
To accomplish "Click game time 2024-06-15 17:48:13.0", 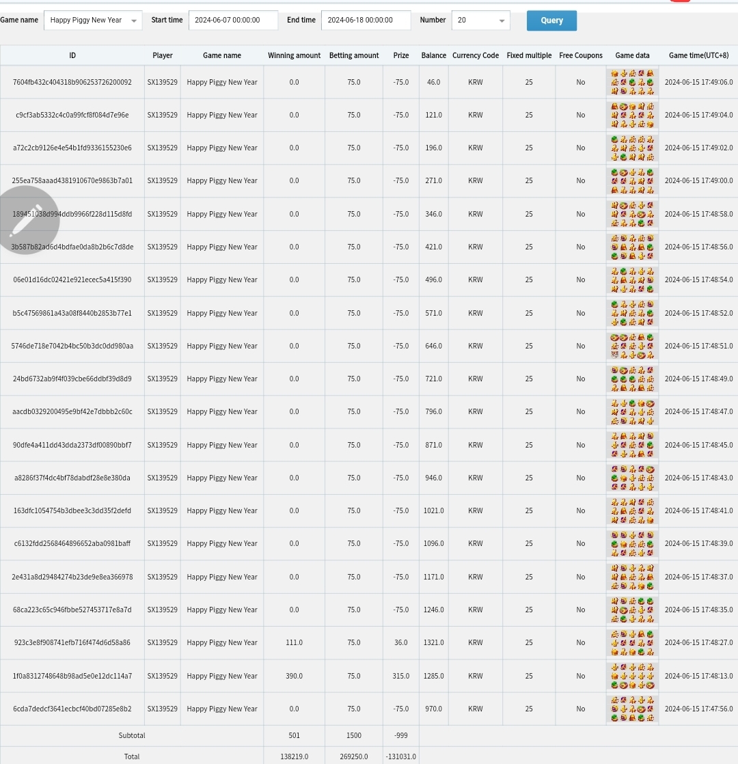I will coord(698,677).
